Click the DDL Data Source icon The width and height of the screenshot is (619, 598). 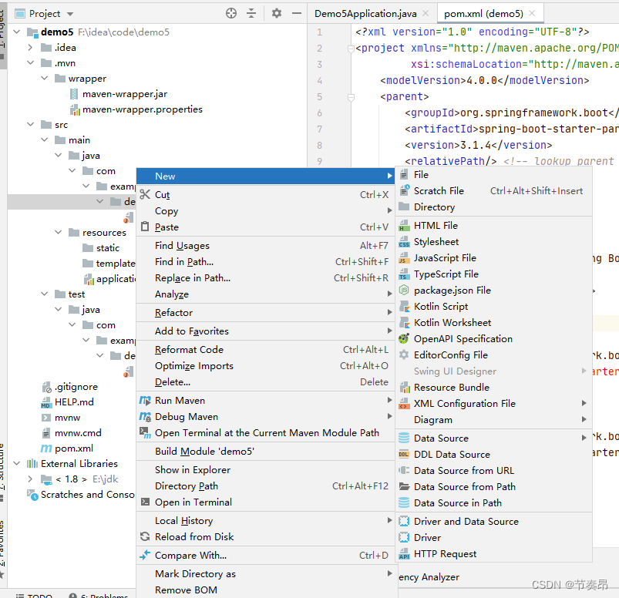coord(404,455)
